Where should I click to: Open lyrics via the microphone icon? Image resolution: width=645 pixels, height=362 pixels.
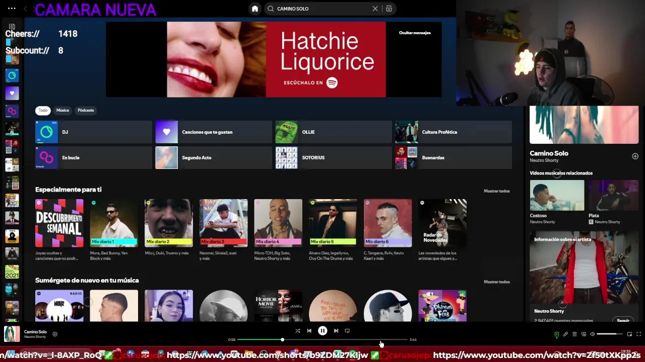[565, 334]
